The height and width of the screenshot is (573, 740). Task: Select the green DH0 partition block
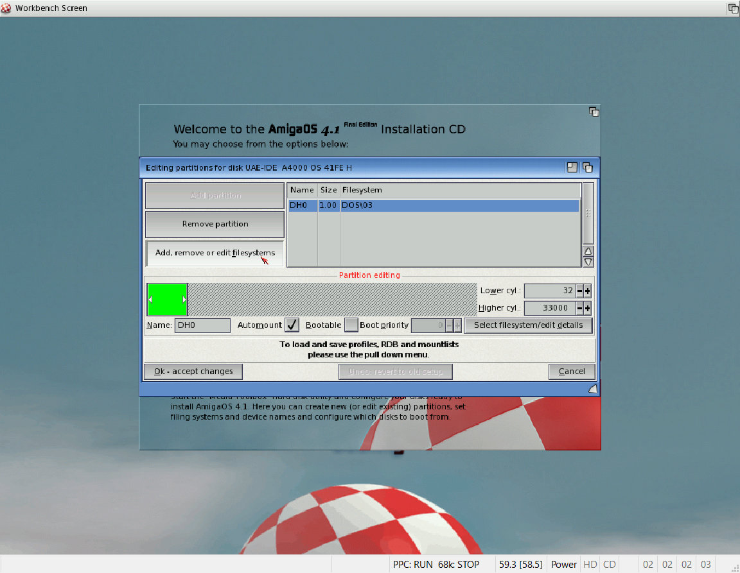coord(167,300)
